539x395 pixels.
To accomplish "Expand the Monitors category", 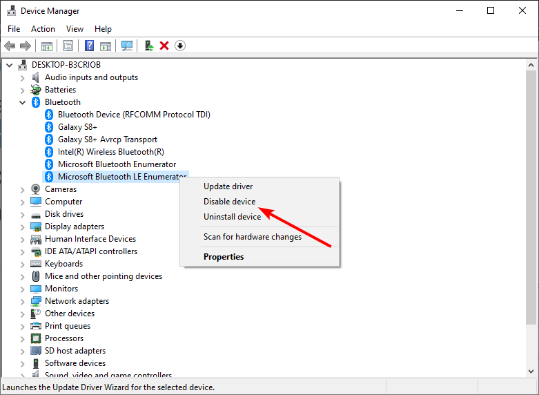I will coord(22,289).
